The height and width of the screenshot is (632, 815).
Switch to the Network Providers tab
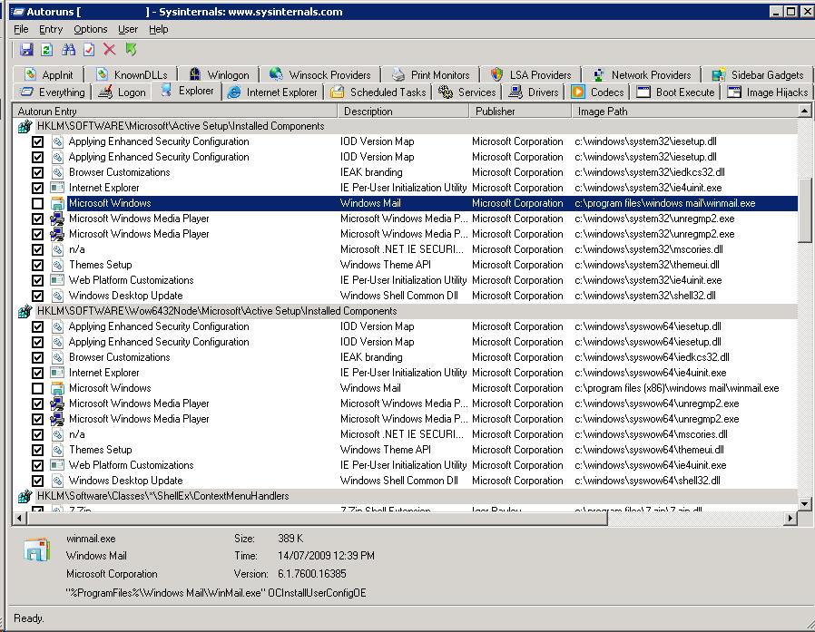[x=642, y=74]
